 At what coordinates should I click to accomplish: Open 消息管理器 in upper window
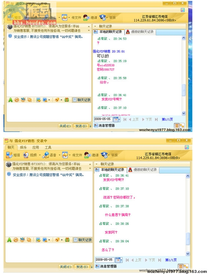[x=105, y=125]
